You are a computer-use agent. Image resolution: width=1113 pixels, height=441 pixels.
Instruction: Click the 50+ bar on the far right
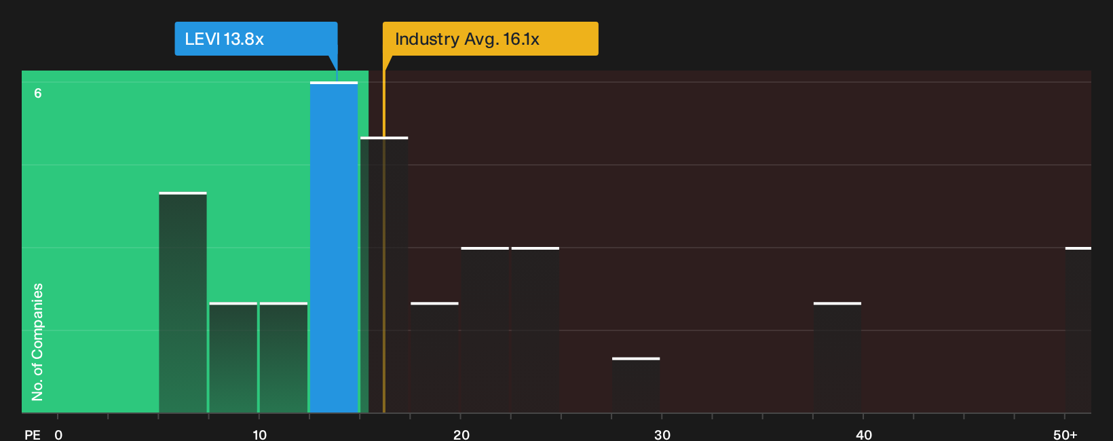click(1078, 330)
